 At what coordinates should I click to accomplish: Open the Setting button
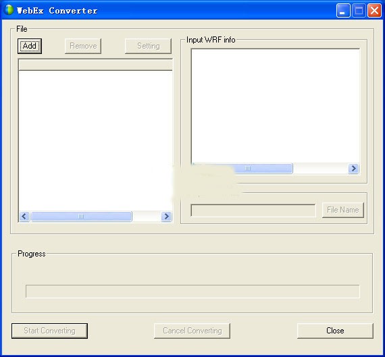coord(148,46)
